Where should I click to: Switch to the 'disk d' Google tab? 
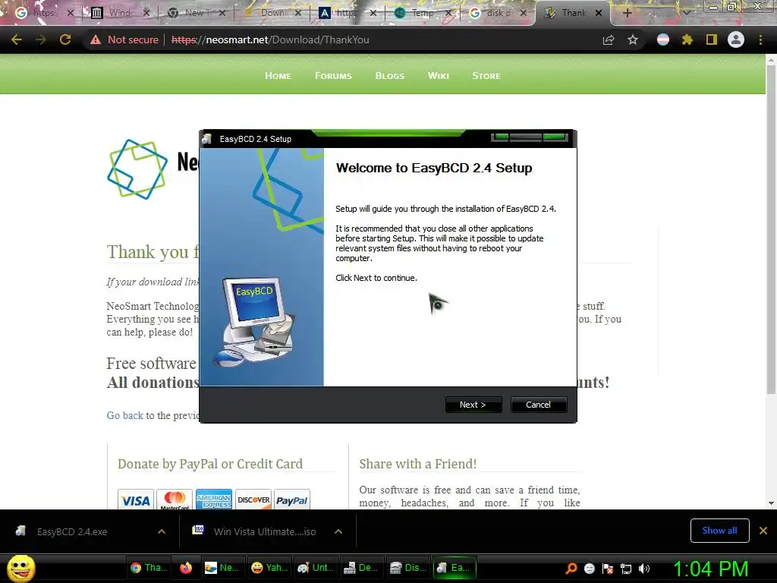497,13
